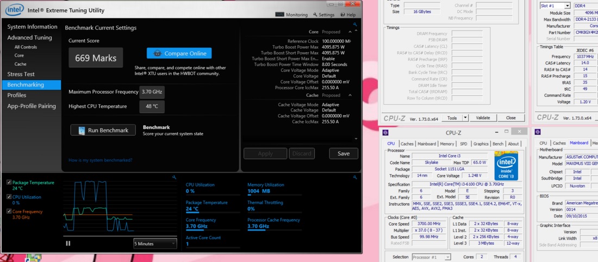
Task: Switch to About tab in CPU-Z CPU window
Action: click(513, 144)
